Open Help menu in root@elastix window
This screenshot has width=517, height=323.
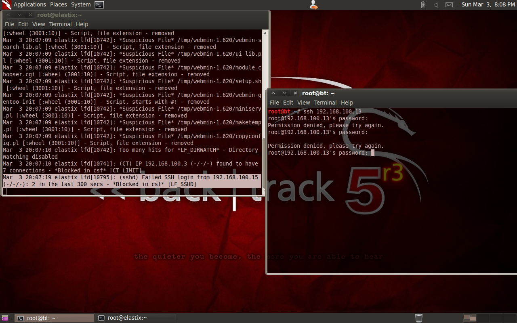(82, 24)
